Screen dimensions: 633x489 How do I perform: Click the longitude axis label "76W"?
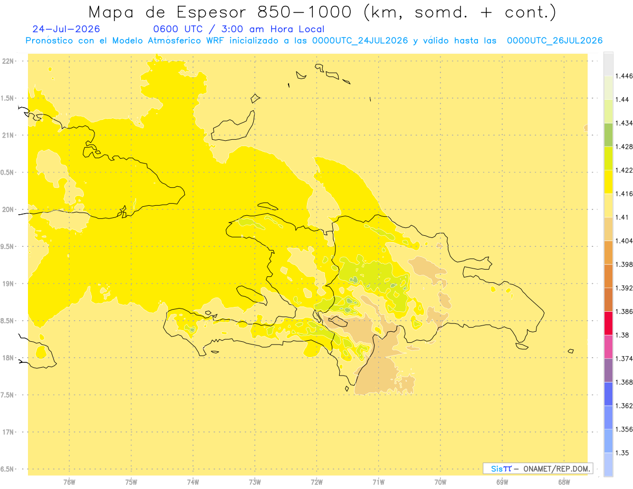point(69,482)
